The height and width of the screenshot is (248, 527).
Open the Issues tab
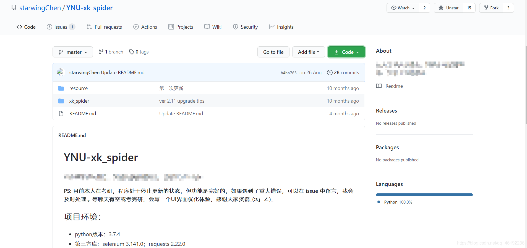61,27
